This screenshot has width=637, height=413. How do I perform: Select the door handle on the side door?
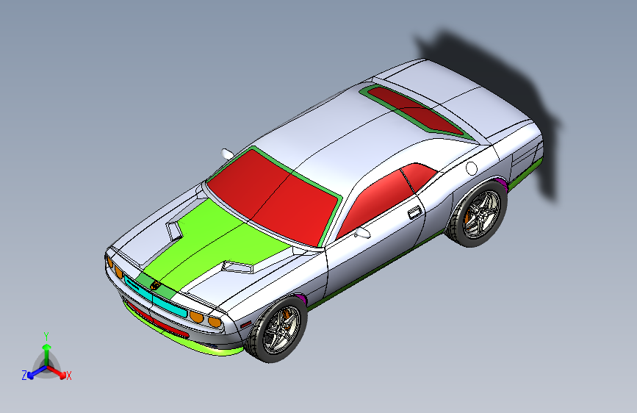pyautogui.click(x=414, y=212)
